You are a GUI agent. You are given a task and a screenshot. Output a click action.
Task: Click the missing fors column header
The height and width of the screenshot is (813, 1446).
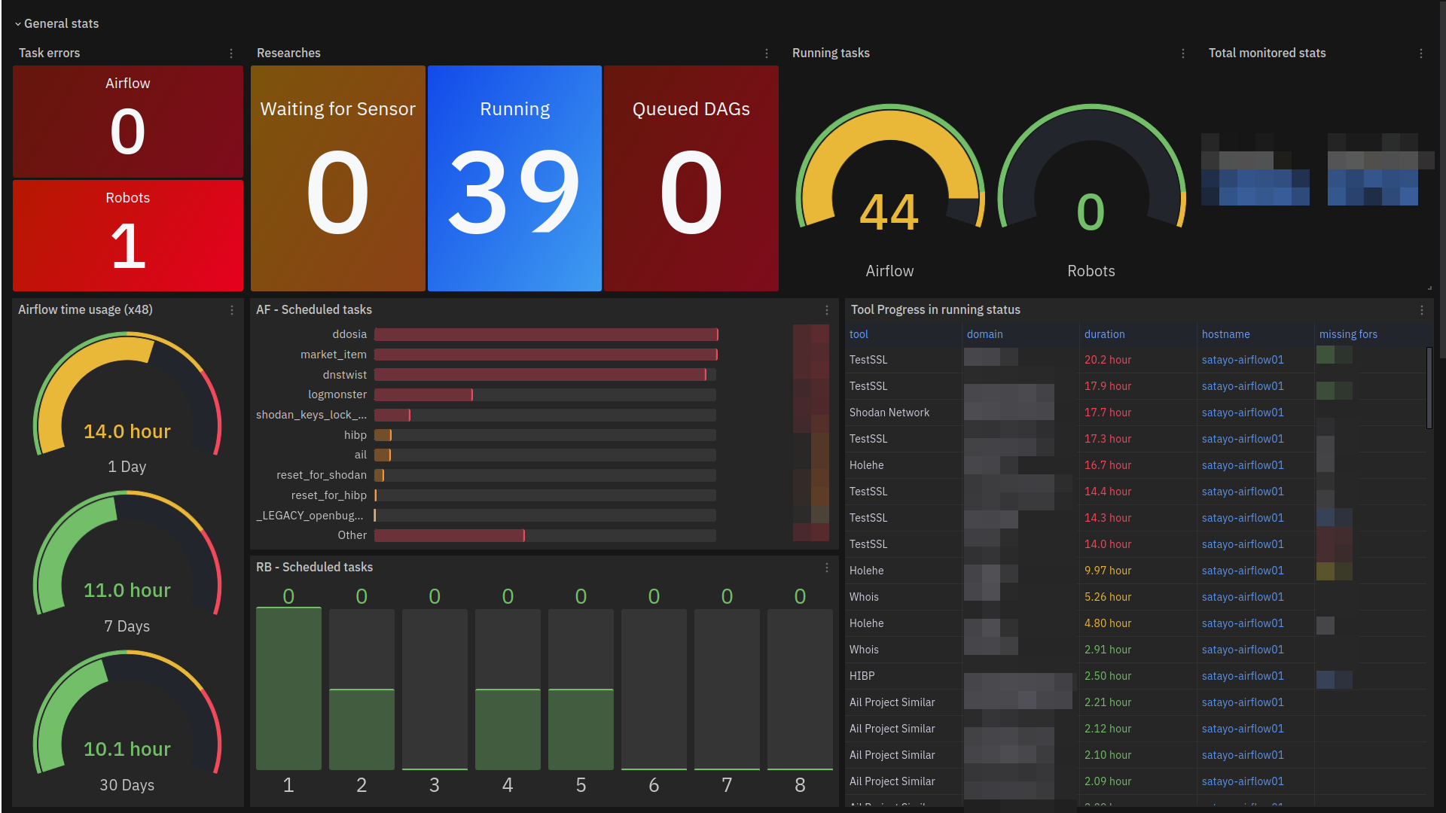coord(1348,334)
